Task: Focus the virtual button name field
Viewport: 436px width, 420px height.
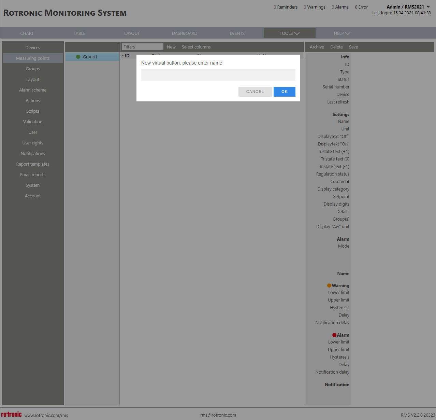Action: 218,75
